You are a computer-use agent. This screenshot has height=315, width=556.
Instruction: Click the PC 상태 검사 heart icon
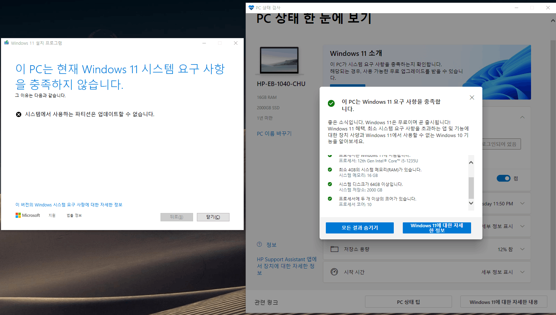(x=251, y=8)
